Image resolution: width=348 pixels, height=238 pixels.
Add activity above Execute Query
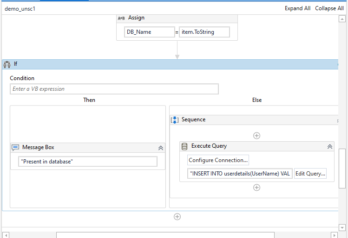tap(256, 136)
